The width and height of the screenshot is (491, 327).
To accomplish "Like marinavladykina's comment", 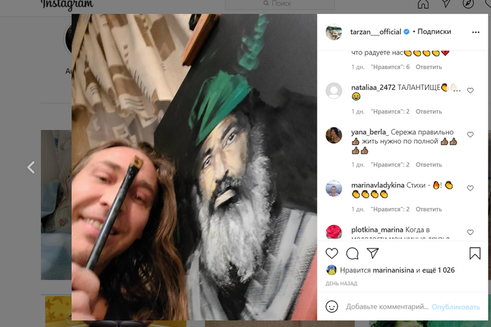I will (x=470, y=188).
